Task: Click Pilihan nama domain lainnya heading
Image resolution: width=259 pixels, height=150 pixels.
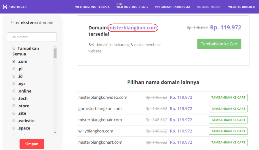Action: 163,82
